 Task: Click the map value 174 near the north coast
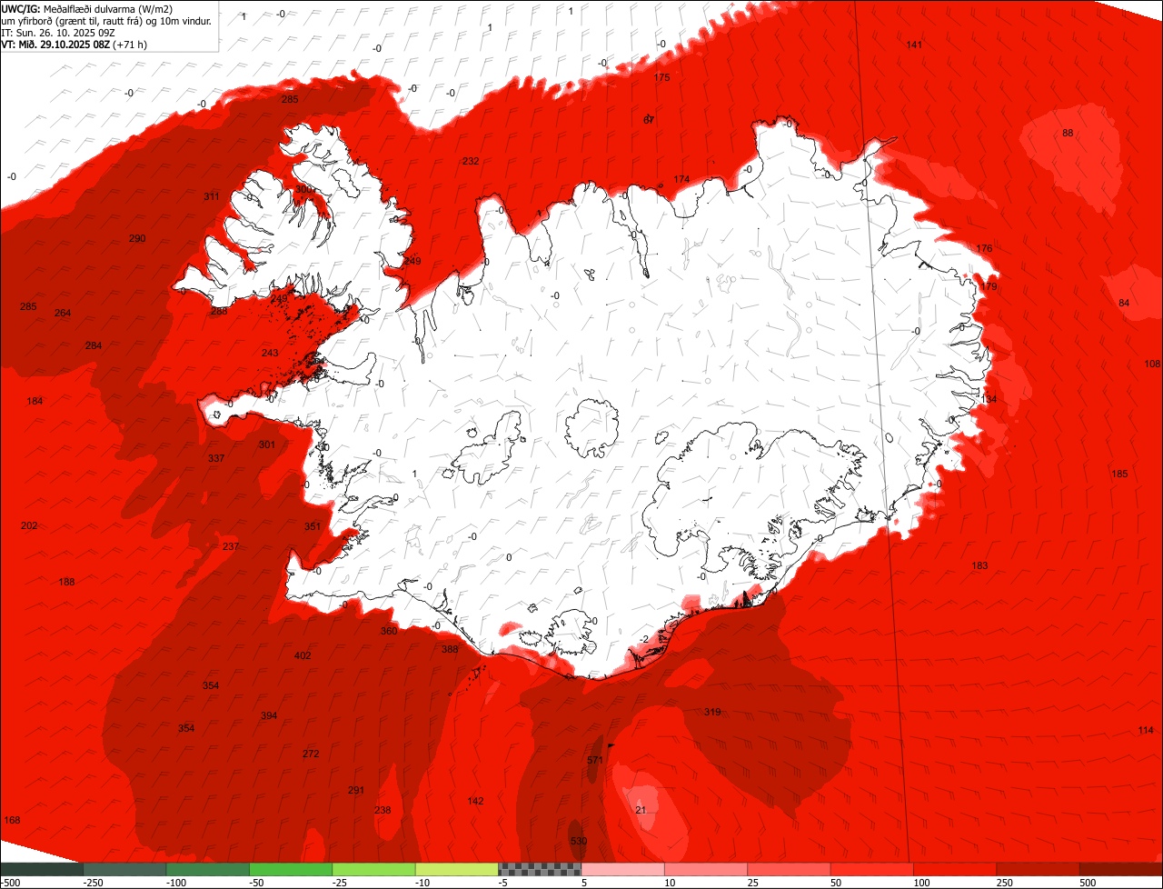[x=681, y=179]
